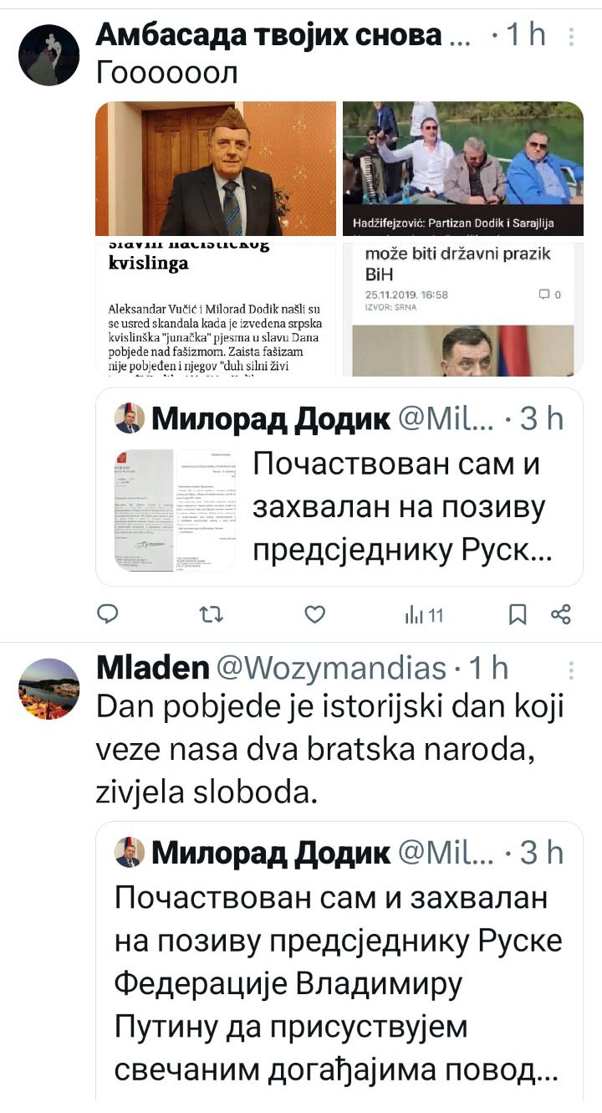This screenshot has width=602, height=1113.
Task: Open Амбасада твојих снова profile avatar
Action: click(49, 54)
